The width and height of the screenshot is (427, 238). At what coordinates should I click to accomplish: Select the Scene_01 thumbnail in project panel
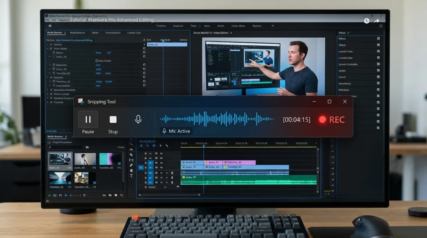[x=60, y=159]
